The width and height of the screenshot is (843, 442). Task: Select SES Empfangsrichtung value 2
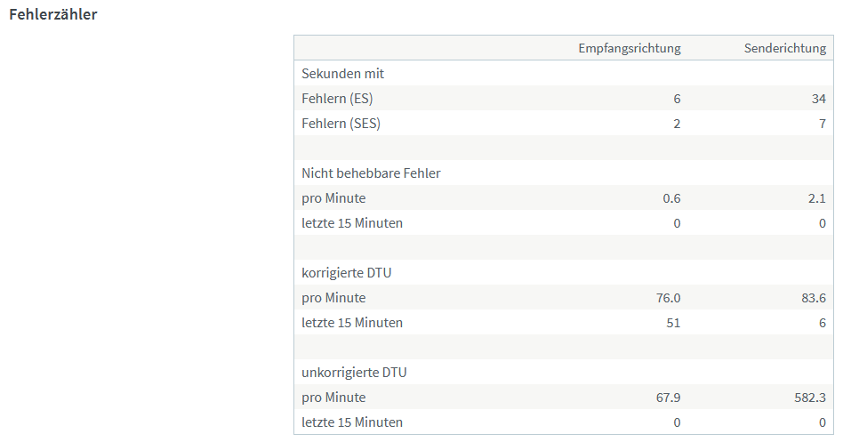click(x=677, y=124)
